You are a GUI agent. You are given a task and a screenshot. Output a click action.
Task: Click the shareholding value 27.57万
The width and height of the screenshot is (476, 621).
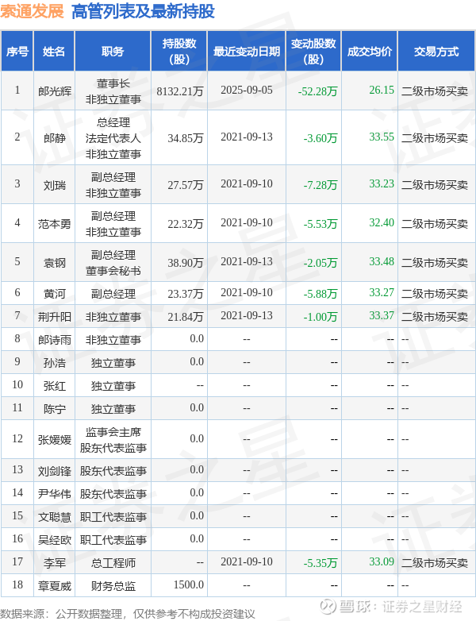186,184
